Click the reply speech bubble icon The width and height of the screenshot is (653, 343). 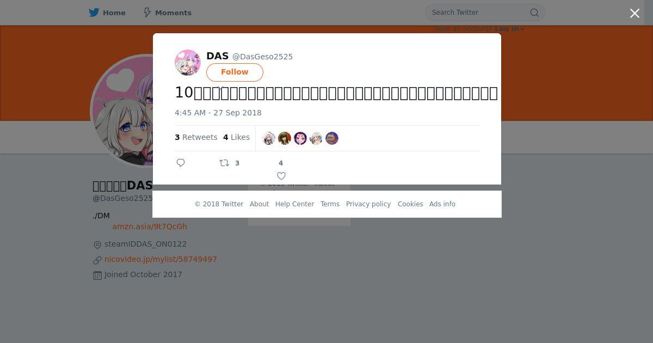[181, 163]
